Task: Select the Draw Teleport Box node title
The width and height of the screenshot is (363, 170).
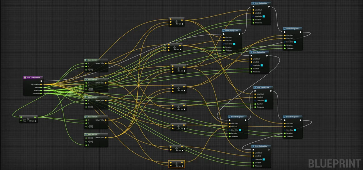Action: tap(33, 78)
